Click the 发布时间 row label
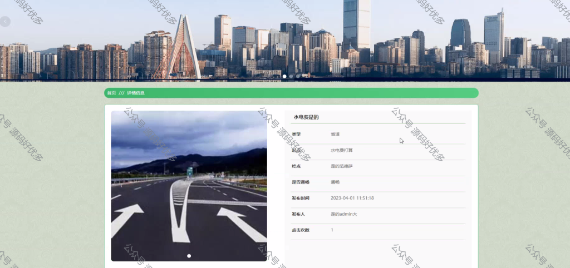Image resolution: width=570 pixels, height=268 pixels. (301, 198)
